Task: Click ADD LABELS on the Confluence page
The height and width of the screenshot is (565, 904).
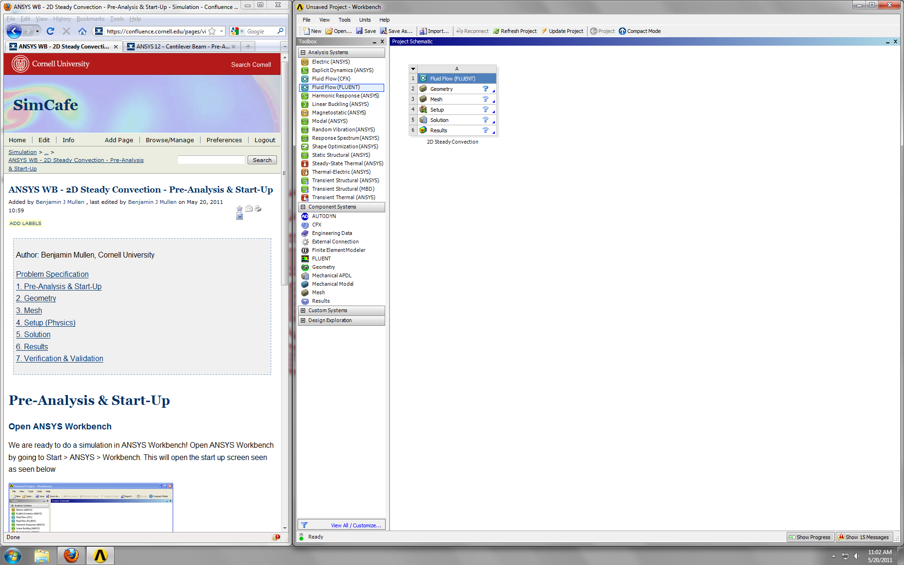Action: (x=25, y=223)
